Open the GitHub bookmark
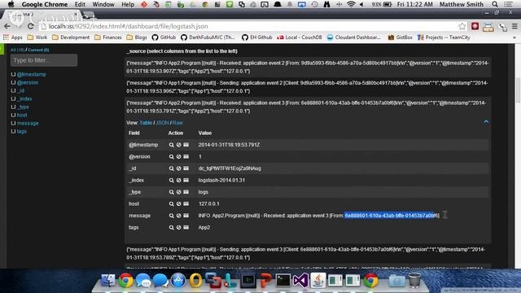 164,37
